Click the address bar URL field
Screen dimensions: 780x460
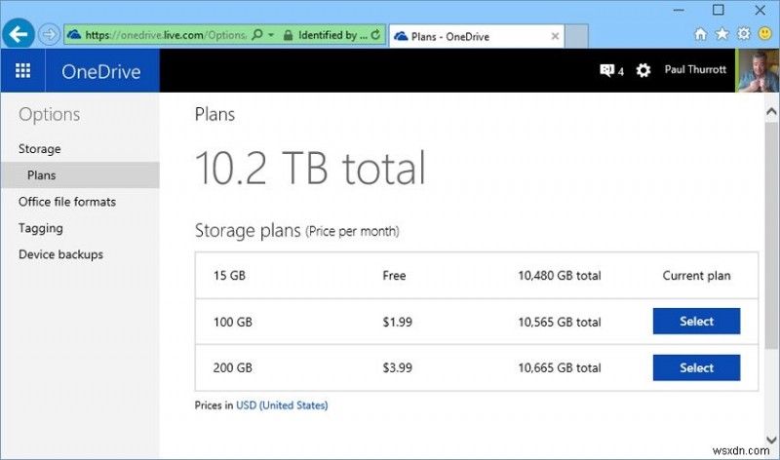click(166, 35)
